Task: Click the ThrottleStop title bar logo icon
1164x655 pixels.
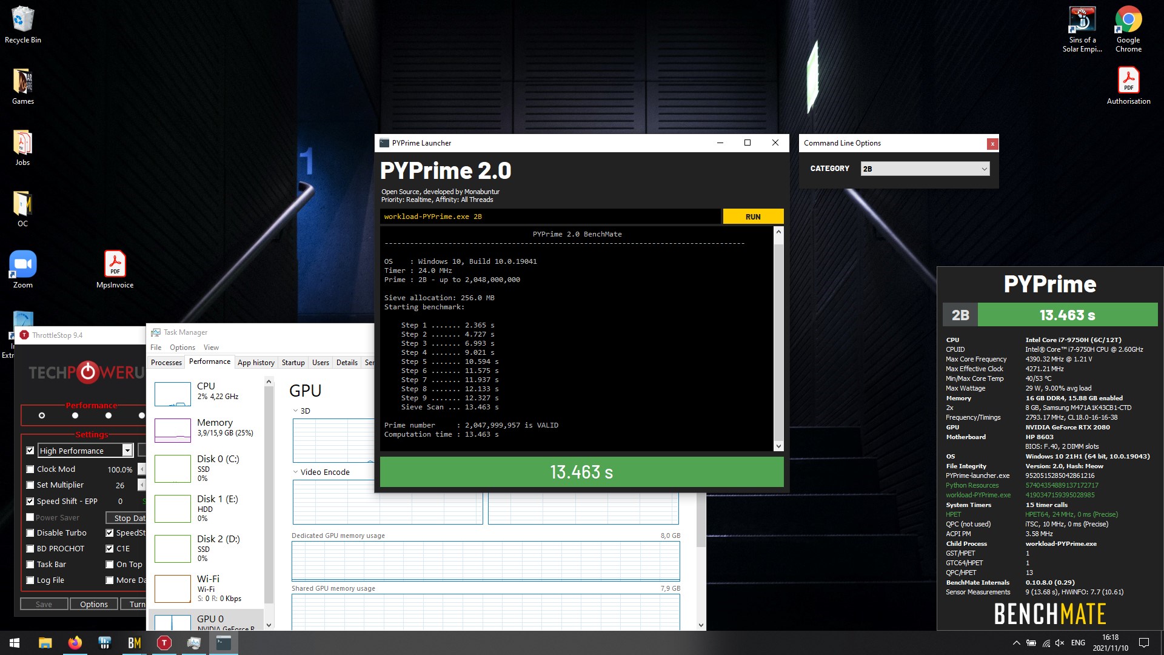Action: tap(24, 335)
